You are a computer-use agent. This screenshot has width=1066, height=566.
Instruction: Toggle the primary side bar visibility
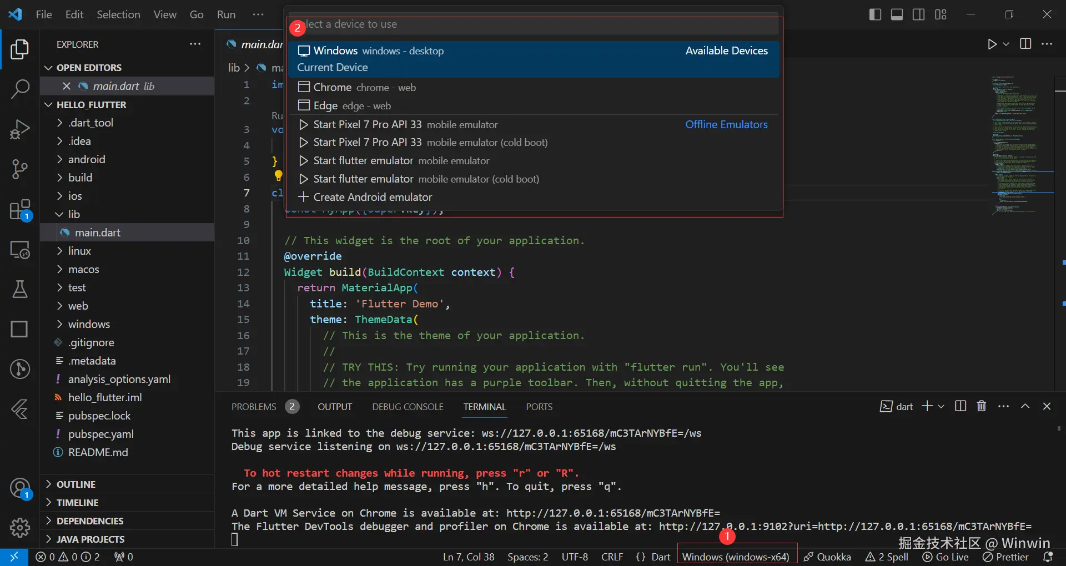pyautogui.click(x=875, y=14)
